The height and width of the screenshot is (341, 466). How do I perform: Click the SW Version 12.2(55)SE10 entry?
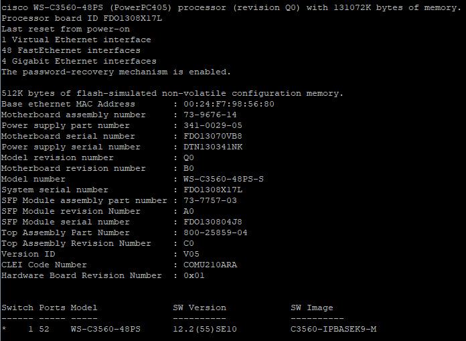click(x=204, y=329)
